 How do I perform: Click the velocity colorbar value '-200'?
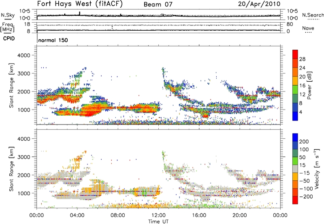(x=306, y=197)
